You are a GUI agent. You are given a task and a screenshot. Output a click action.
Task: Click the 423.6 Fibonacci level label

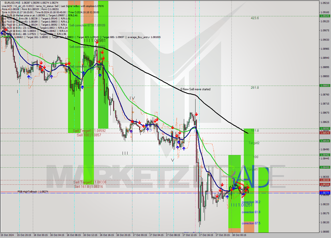[255, 18]
